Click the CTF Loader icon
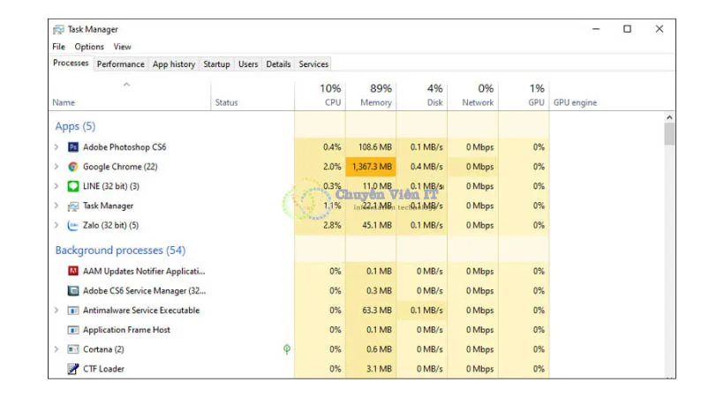Screen dimensions: 724x397 point(73,369)
